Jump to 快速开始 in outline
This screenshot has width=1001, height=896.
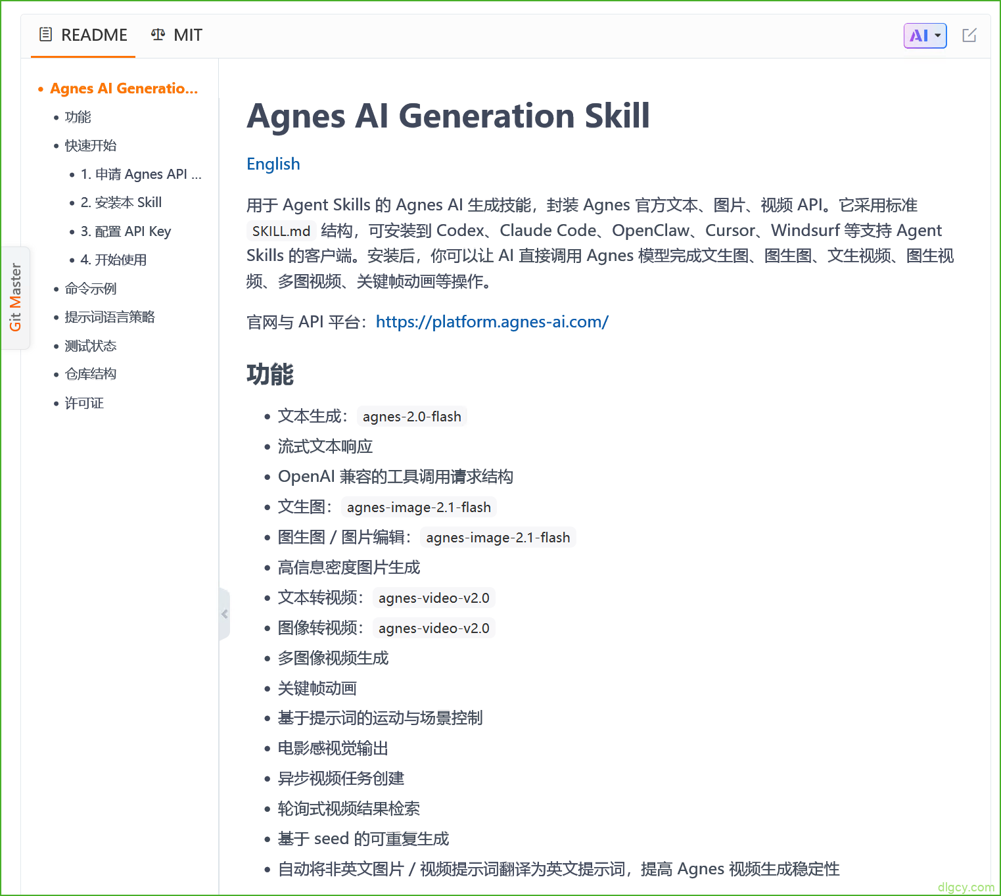tap(91, 145)
